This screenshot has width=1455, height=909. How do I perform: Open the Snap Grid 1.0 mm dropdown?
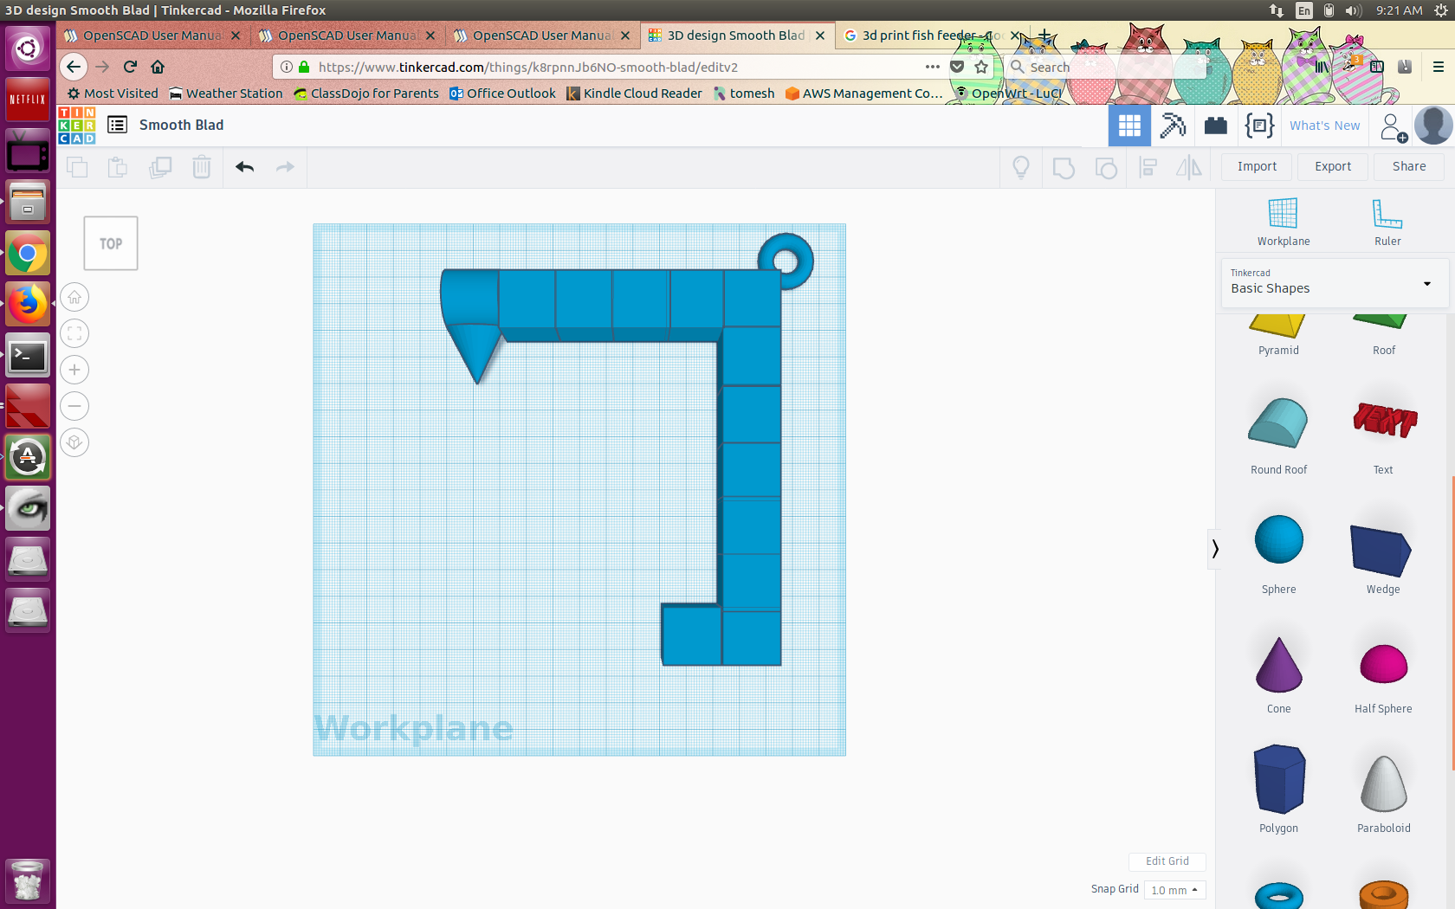(x=1174, y=890)
